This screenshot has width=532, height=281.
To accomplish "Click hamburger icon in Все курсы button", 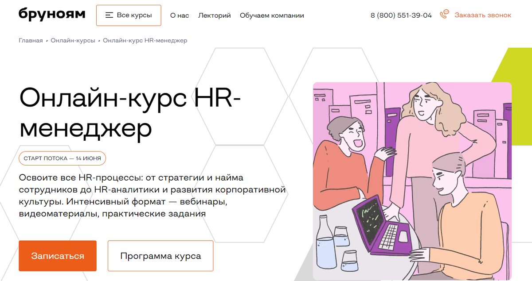I will 109,15.
